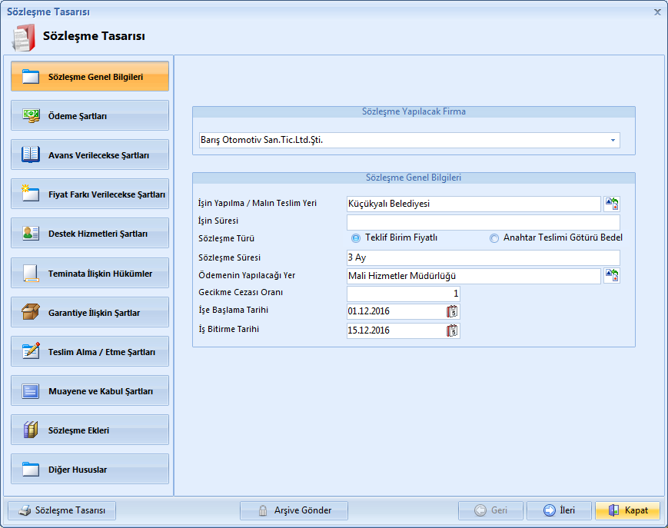Click the İşin Süresi input field
The image size is (668, 528).
(x=483, y=223)
